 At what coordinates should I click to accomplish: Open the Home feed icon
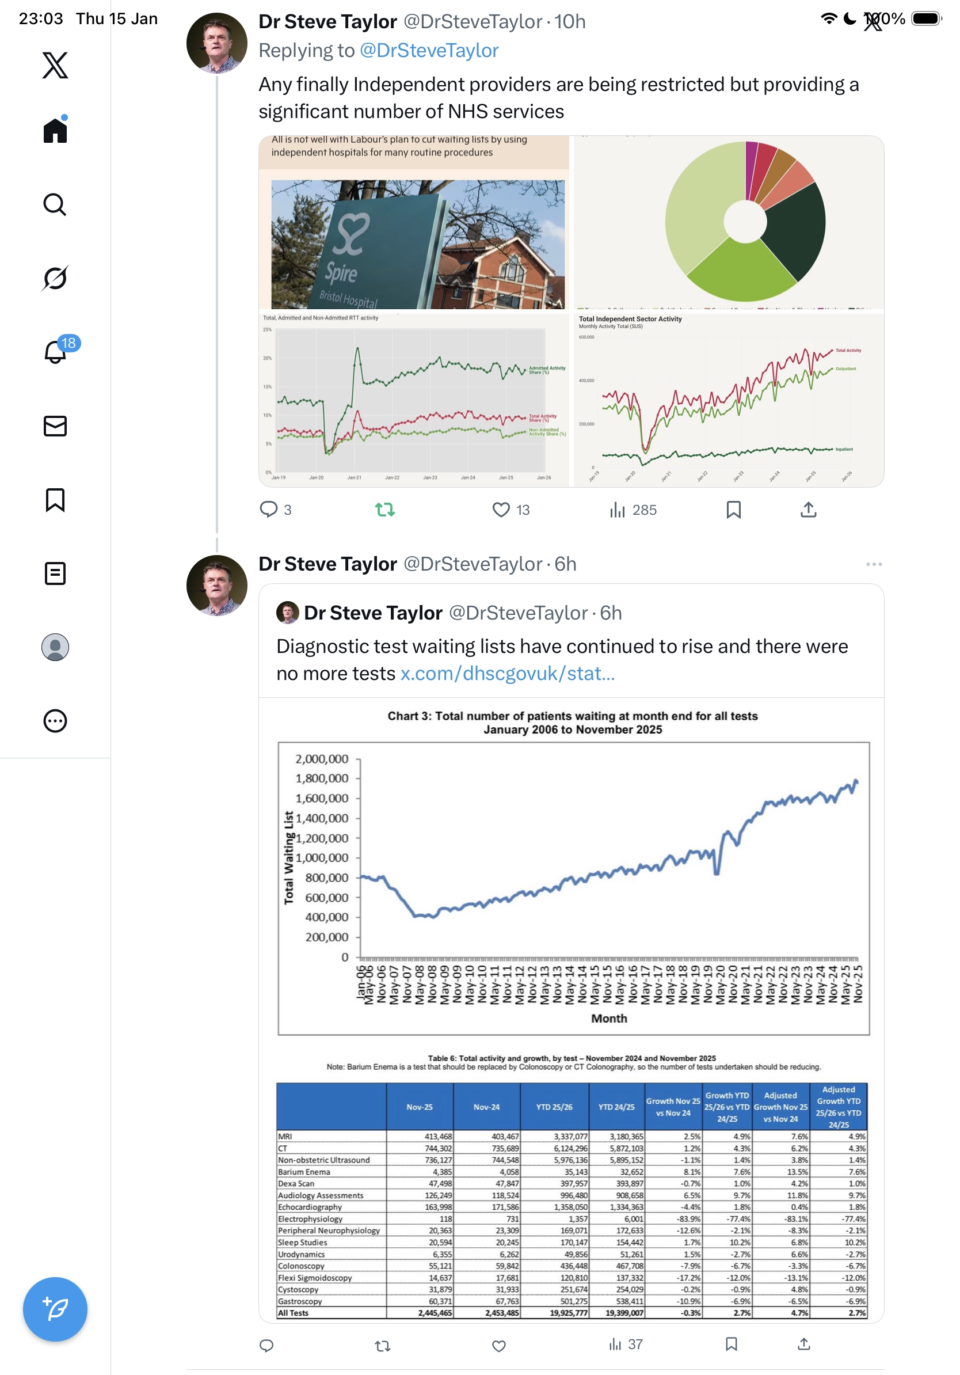pyautogui.click(x=55, y=130)
